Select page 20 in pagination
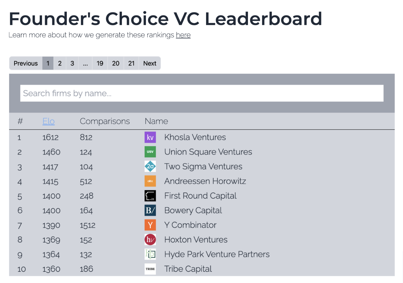The image size is (403, 283). coord(116,63)
